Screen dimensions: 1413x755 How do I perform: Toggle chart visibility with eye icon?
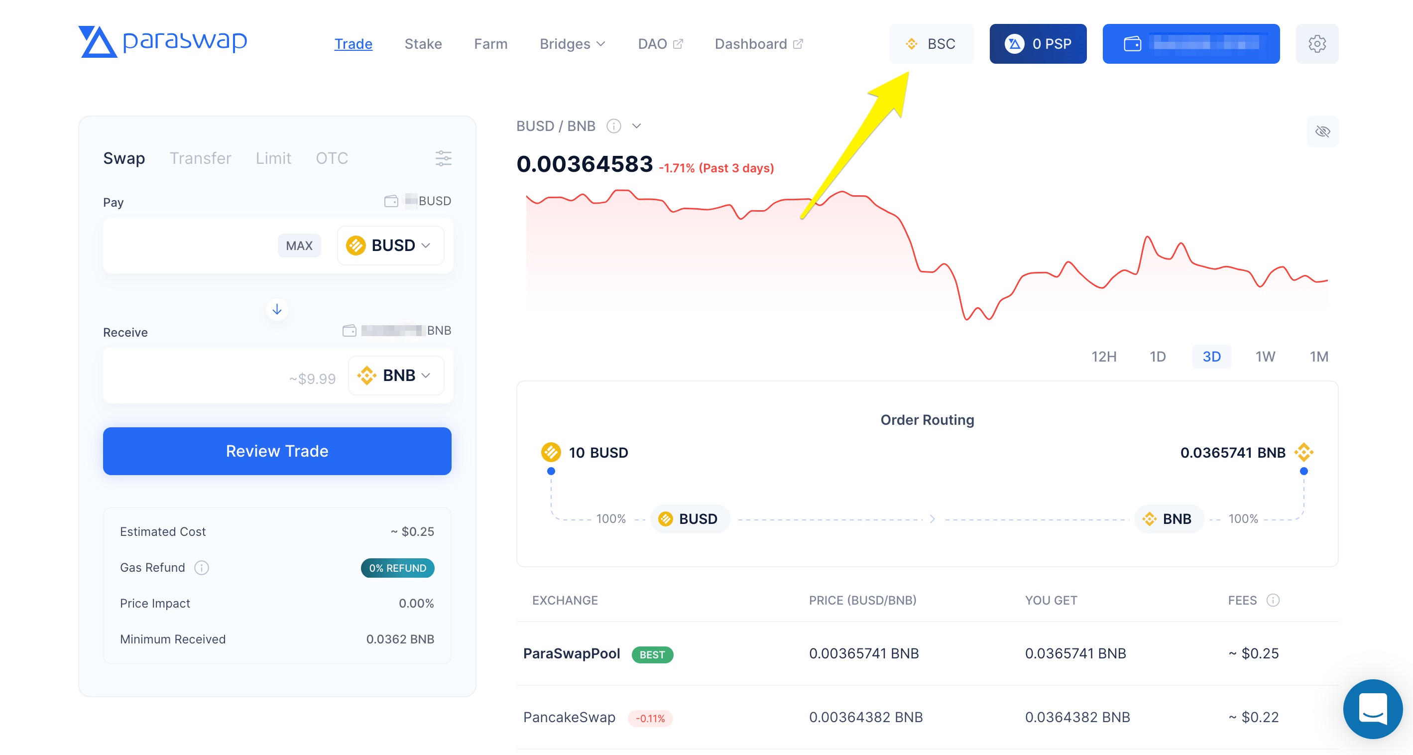click(1324, 132)
